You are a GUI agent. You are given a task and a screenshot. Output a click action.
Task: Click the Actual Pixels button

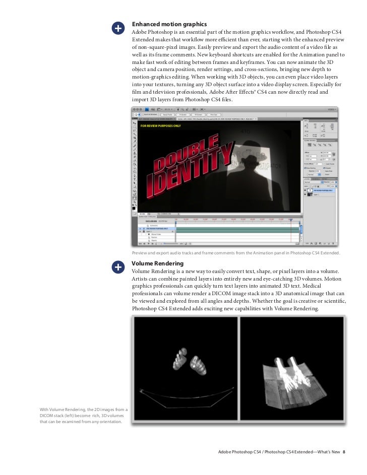point(167,115)
